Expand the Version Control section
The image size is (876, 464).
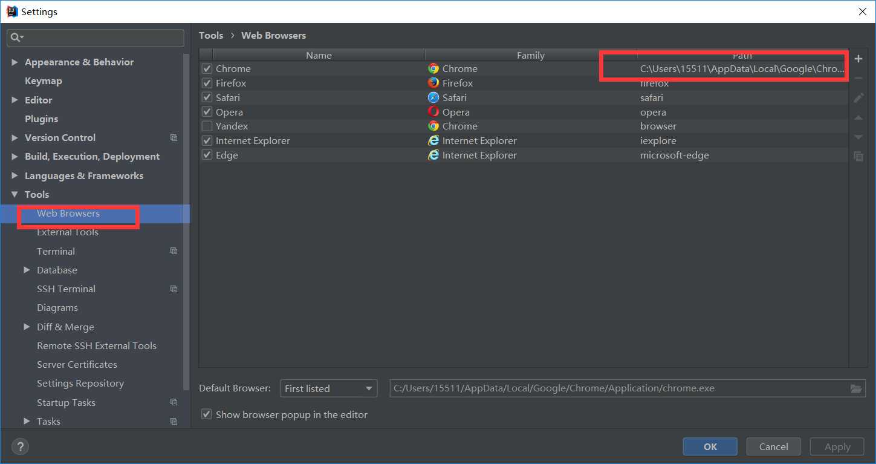pyautogui.click(x=15, y=138)
